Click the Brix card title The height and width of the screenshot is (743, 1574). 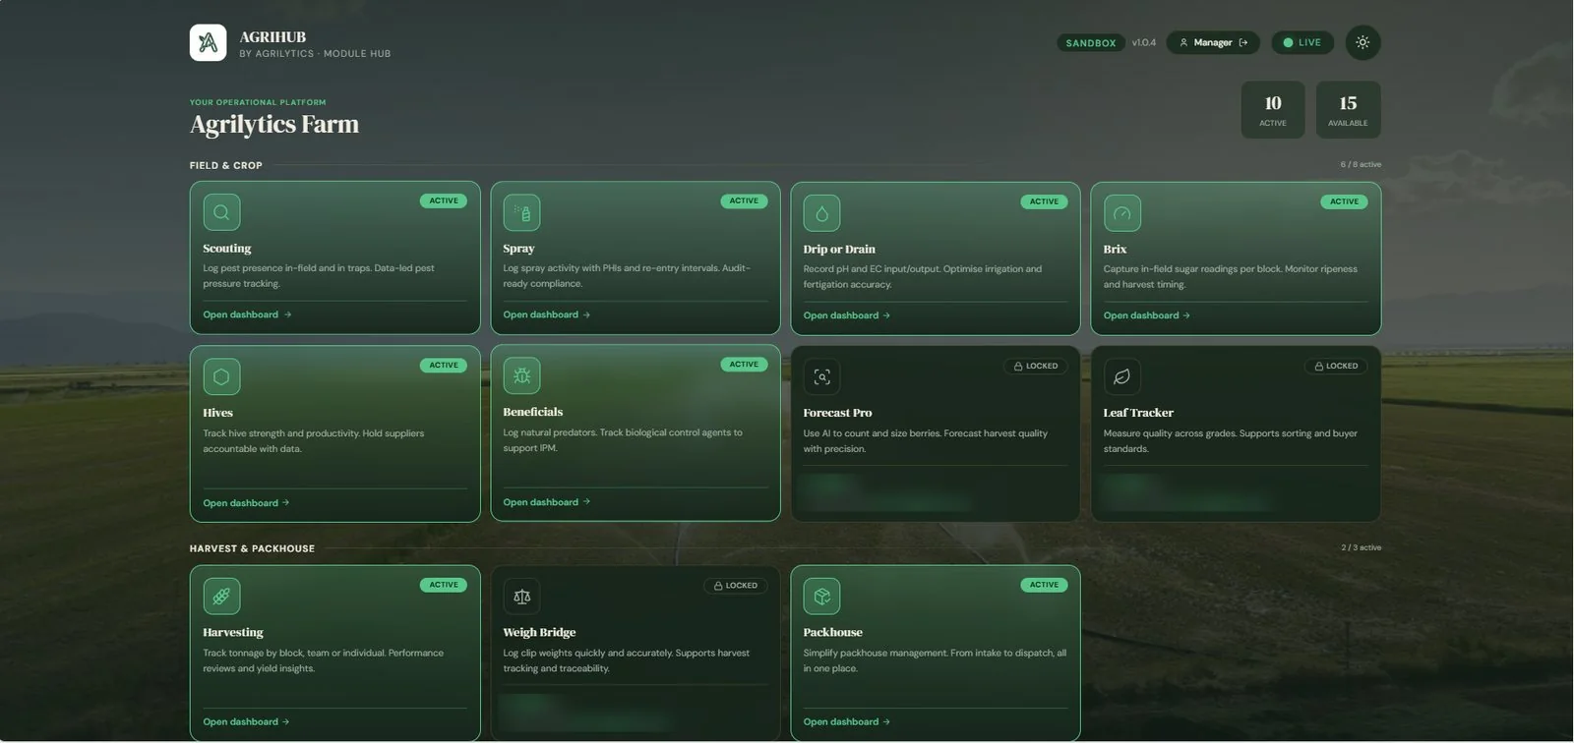1115,250
